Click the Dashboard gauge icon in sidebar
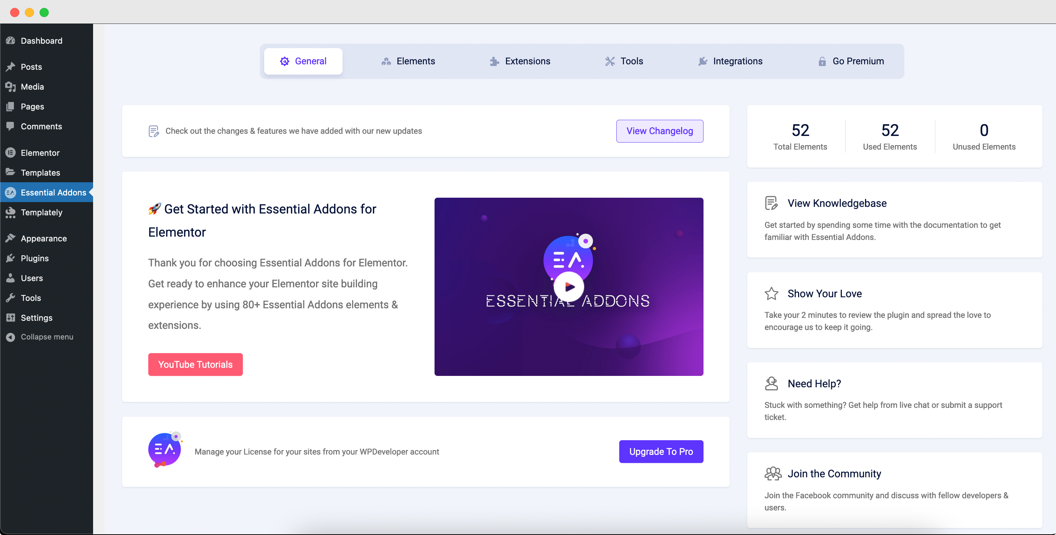The image size is (1056, 535). tap(10, 40)
